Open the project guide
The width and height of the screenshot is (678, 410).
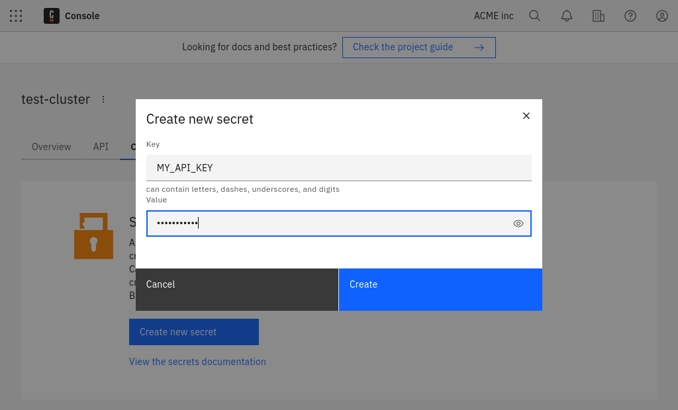(418, 47)
